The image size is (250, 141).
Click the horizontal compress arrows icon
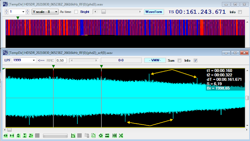[x=12, y=136]
